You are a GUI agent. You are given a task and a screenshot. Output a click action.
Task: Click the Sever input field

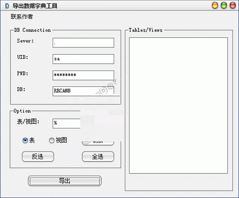pos(83,43)
